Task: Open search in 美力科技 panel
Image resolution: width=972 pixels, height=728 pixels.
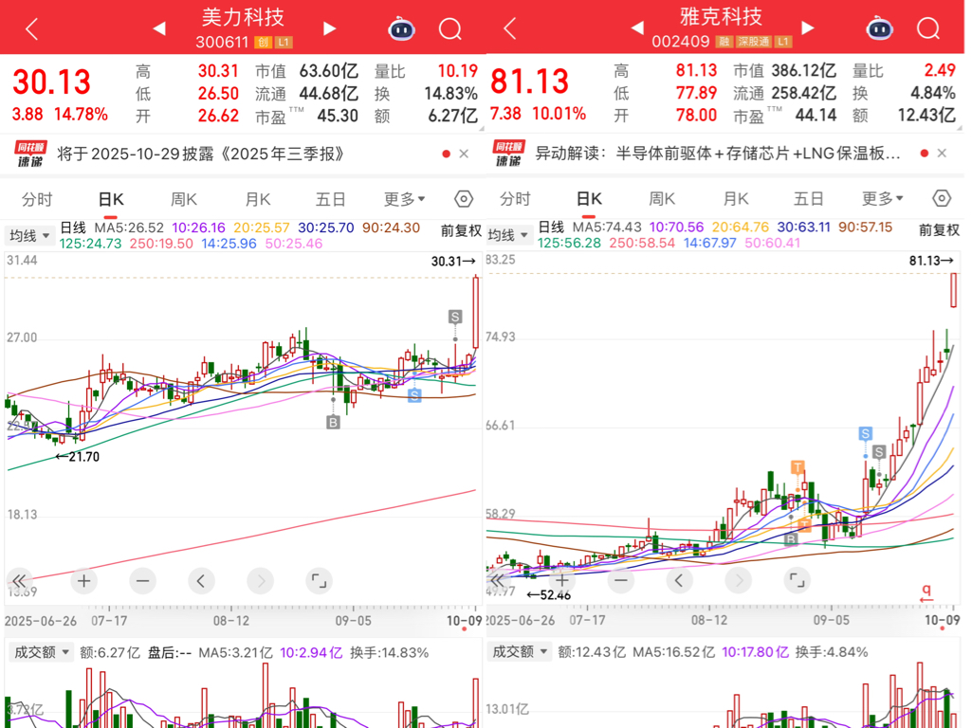Action: (450, 29)
